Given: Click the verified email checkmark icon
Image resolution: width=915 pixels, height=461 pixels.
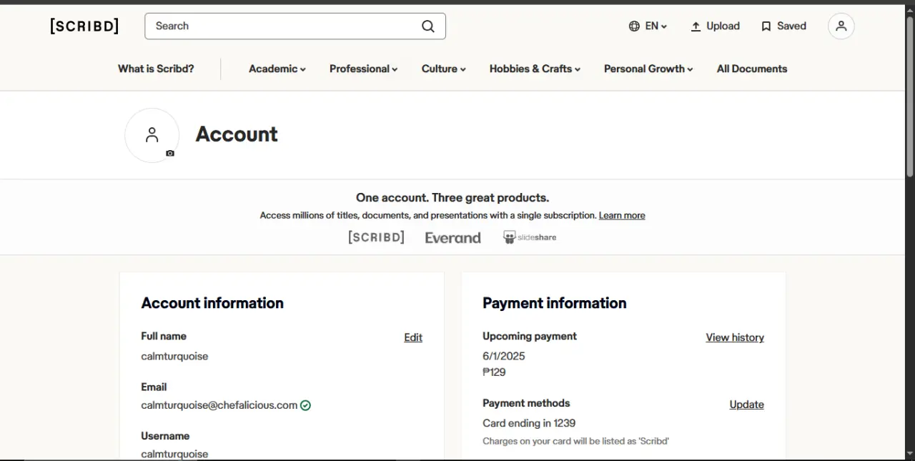Looking at the screenshot, I should tap(306, 405).
